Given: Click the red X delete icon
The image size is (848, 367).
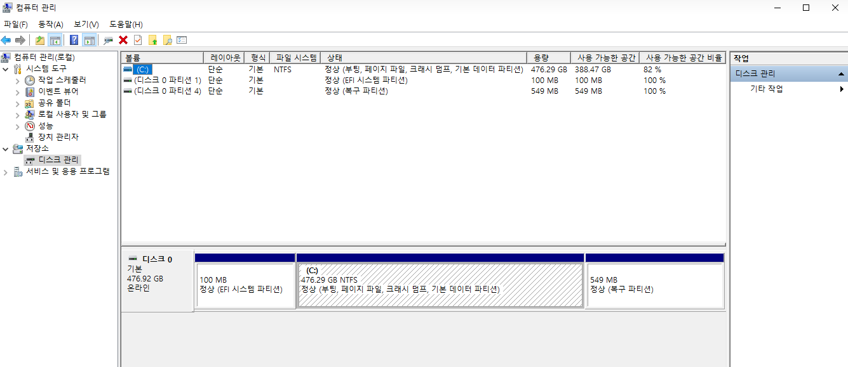Looking at the screenshot, I should click(123, 40).
